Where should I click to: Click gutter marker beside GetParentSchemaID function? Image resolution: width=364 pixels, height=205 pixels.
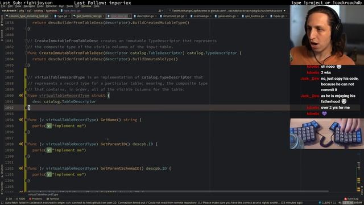[20, 169]
